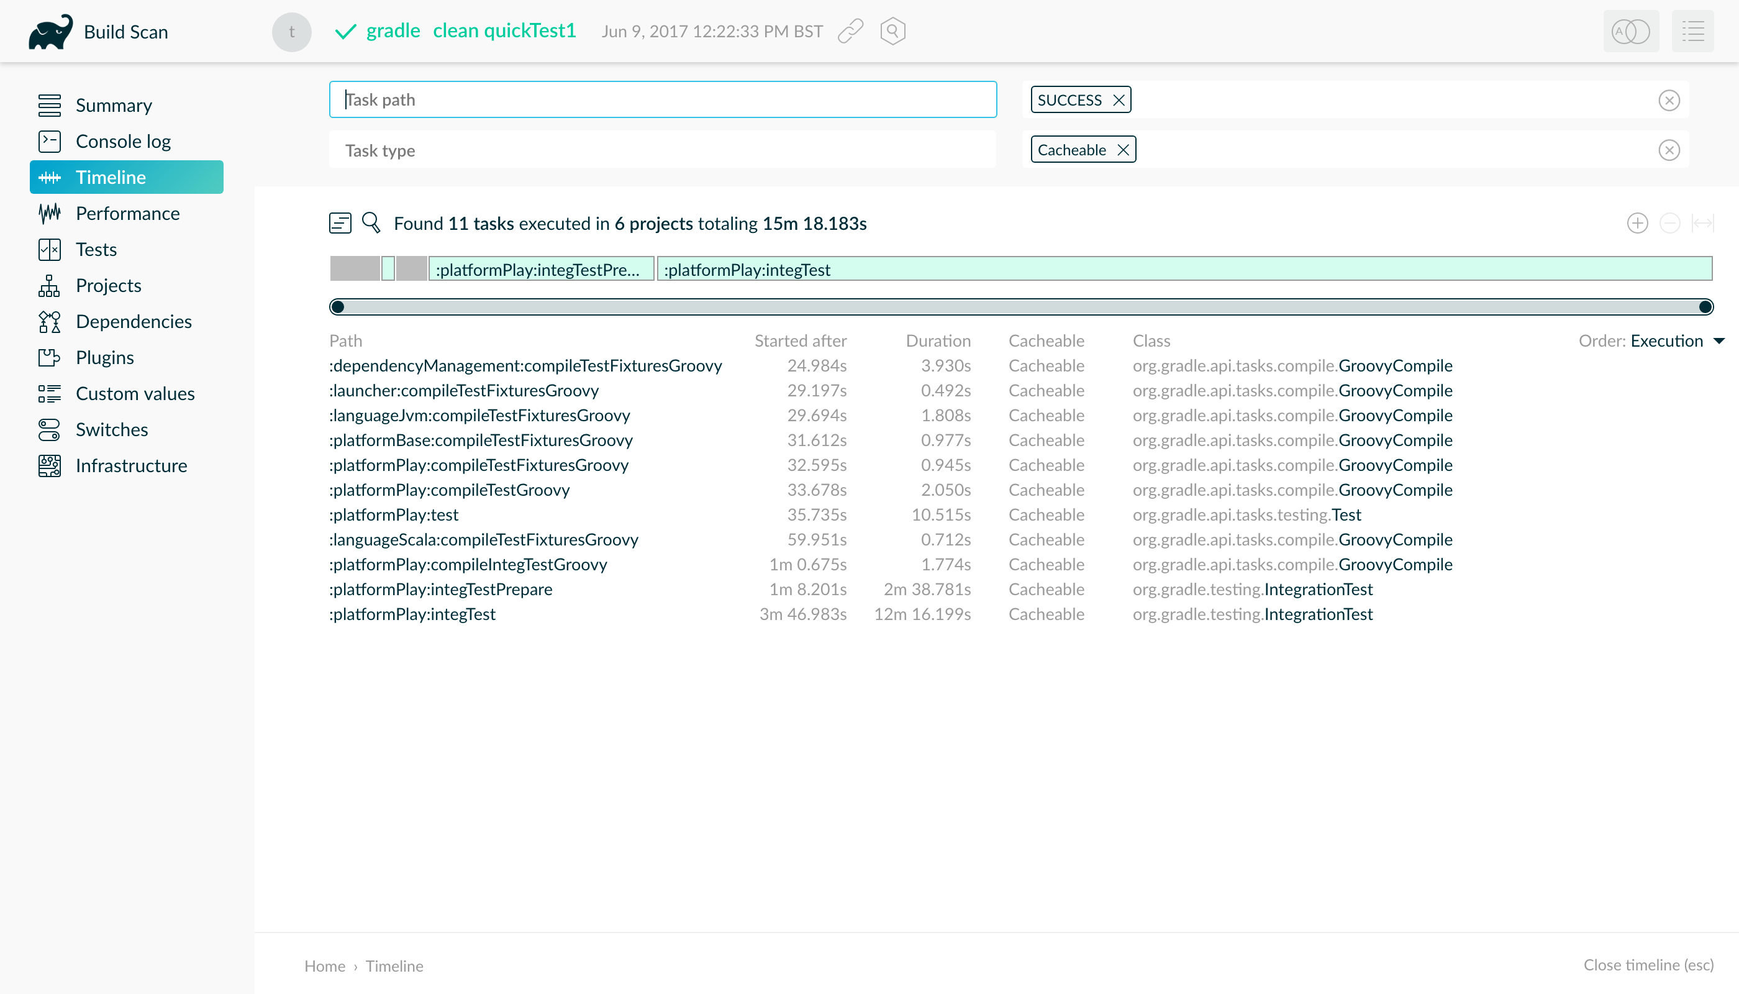Screen dimensions: 1739x994
Task: Click the fit timeline width icon
Action: click(1703, 223)
